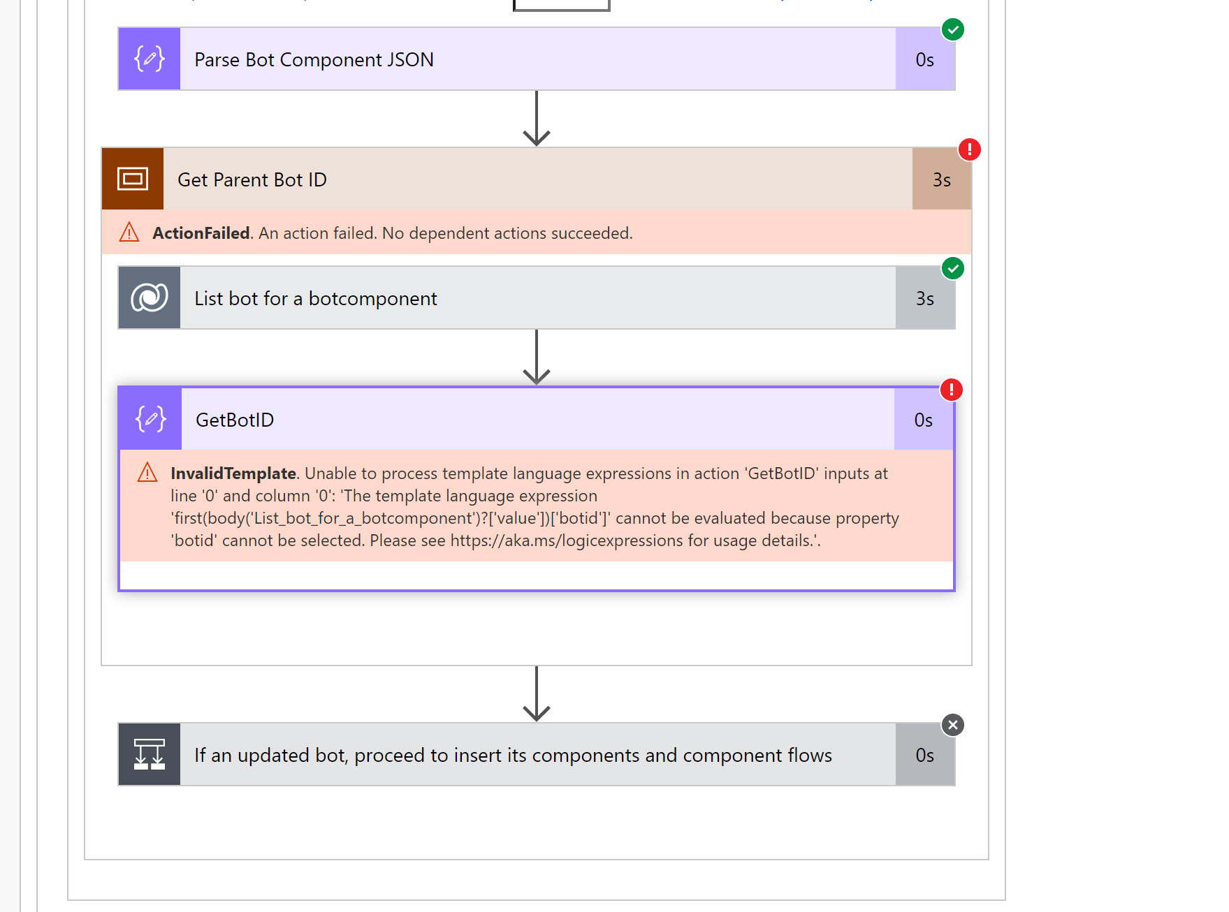The height and width of the screenshot is (912, 1229).
Task: Click the green success check on Parse Bot Component JSON
Action: [954, 30]
